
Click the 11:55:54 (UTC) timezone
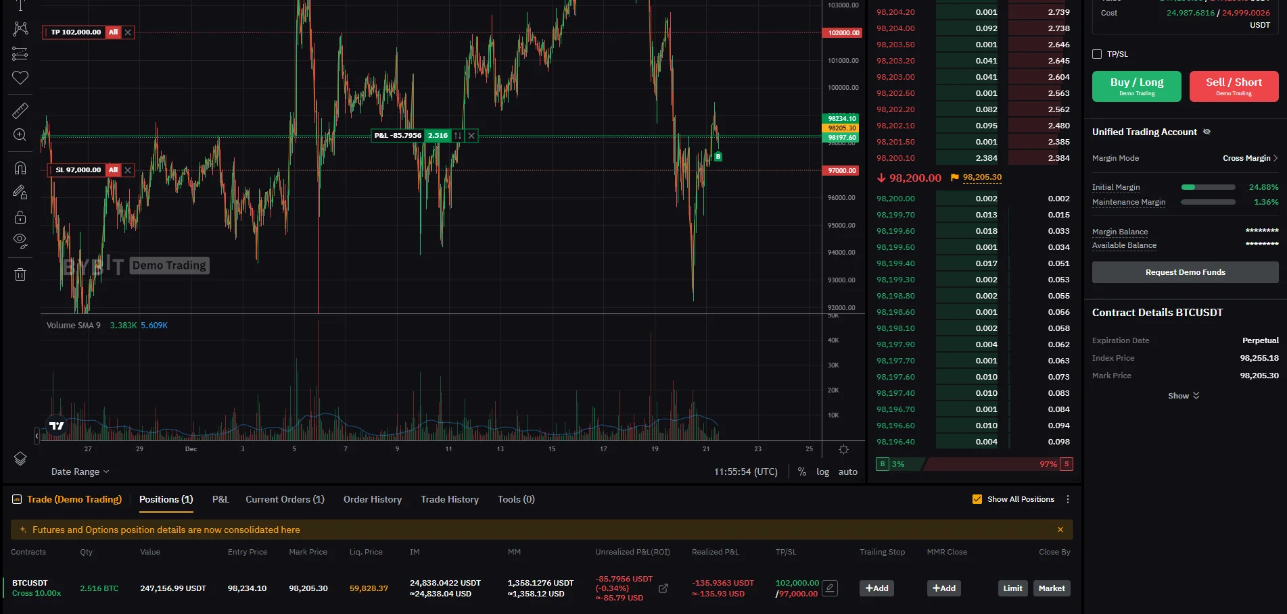(x=746, y=471)
